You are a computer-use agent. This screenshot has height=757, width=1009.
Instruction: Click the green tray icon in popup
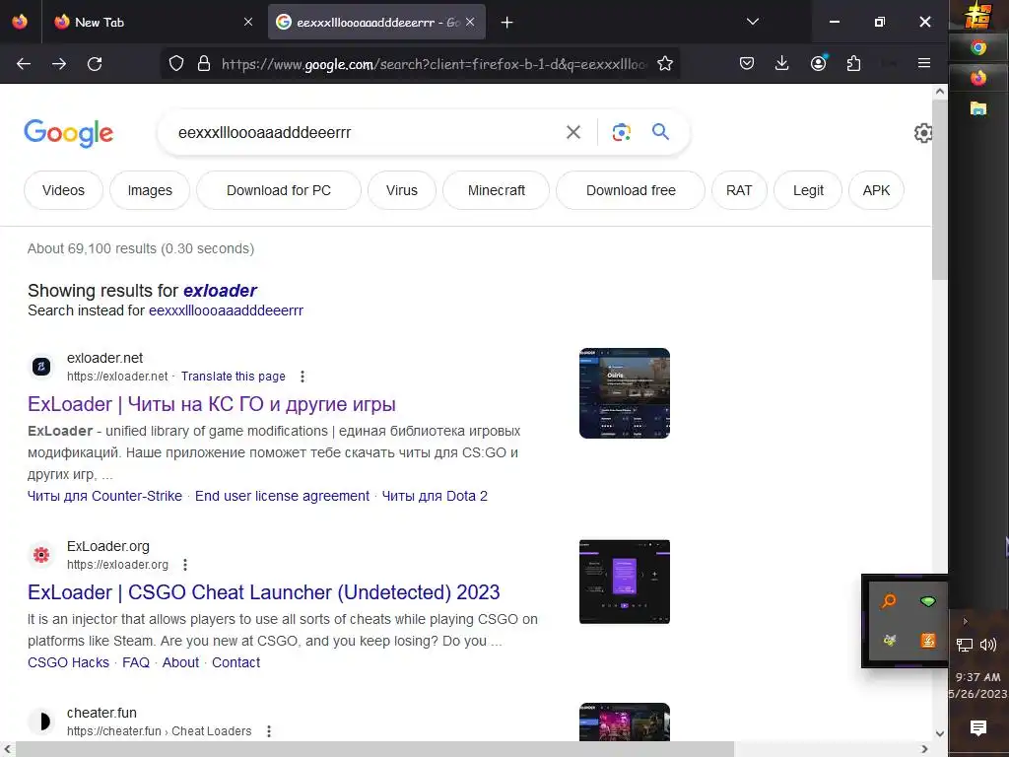coord(928,601)
